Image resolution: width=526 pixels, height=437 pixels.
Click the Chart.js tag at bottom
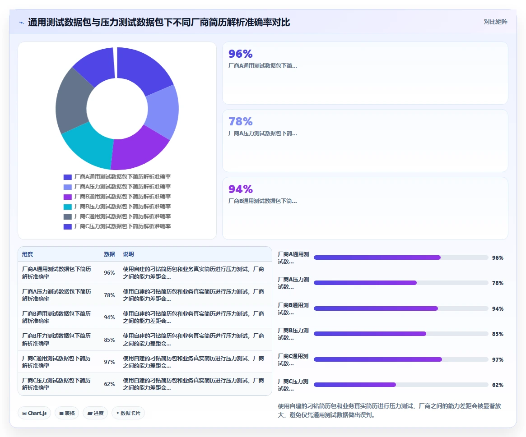click(34, 413)
